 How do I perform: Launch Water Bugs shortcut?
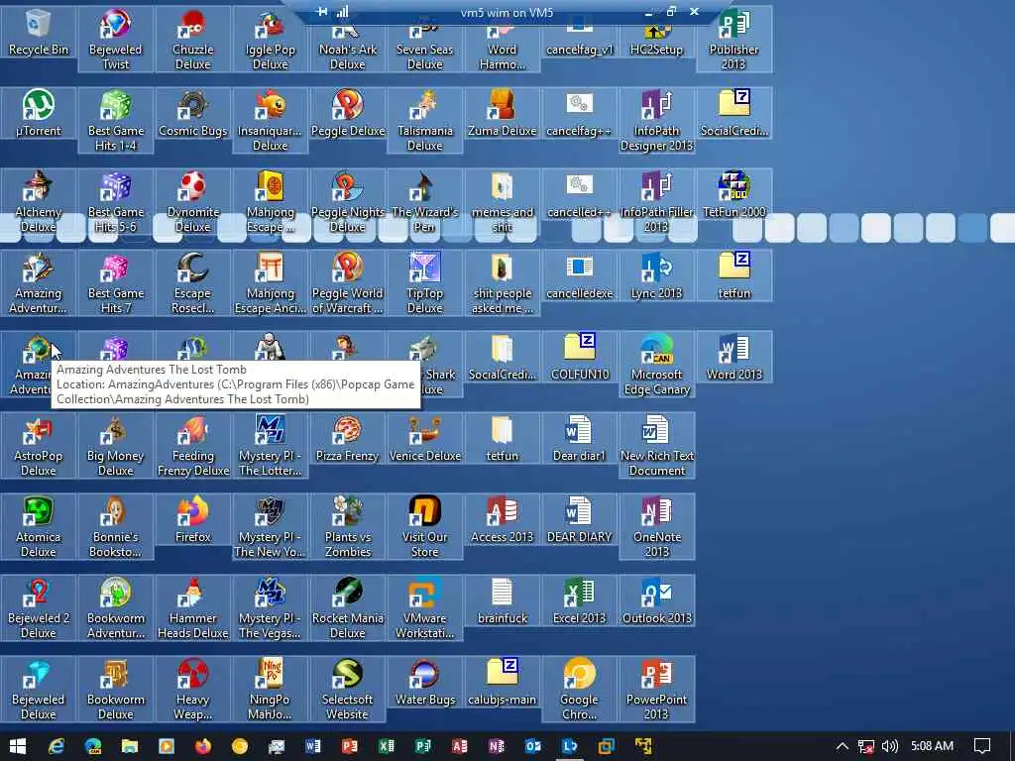(424, 682)
